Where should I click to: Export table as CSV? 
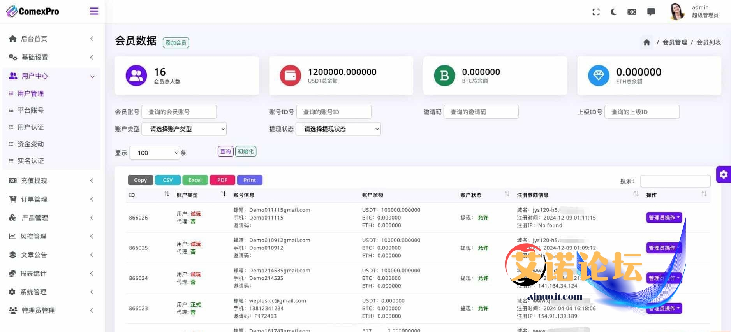(168, 180)
